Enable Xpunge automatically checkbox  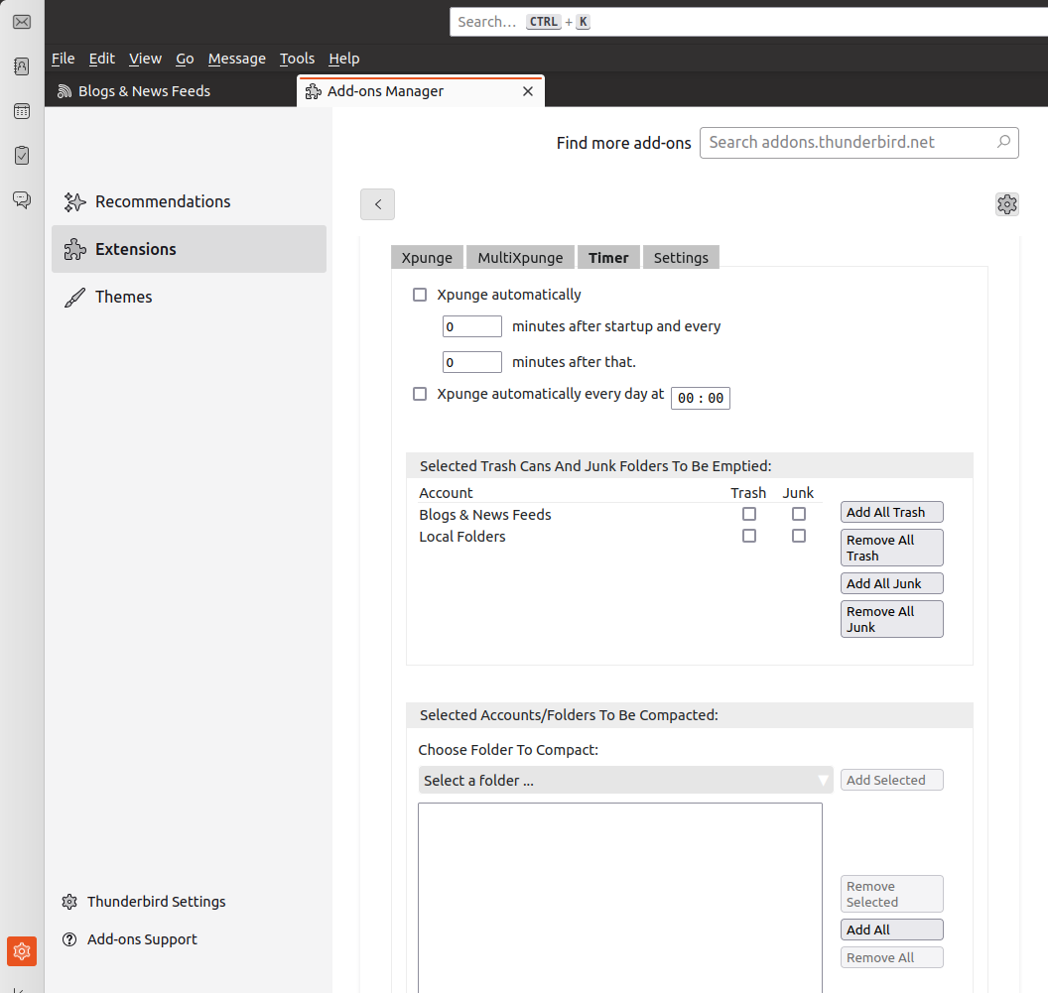(420, 295)
